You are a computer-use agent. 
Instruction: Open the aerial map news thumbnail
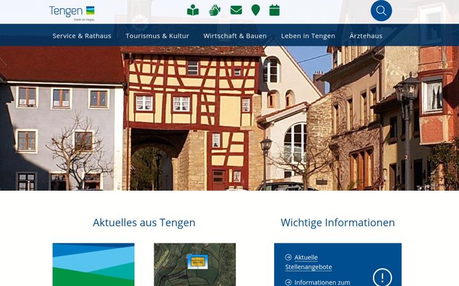195,264
